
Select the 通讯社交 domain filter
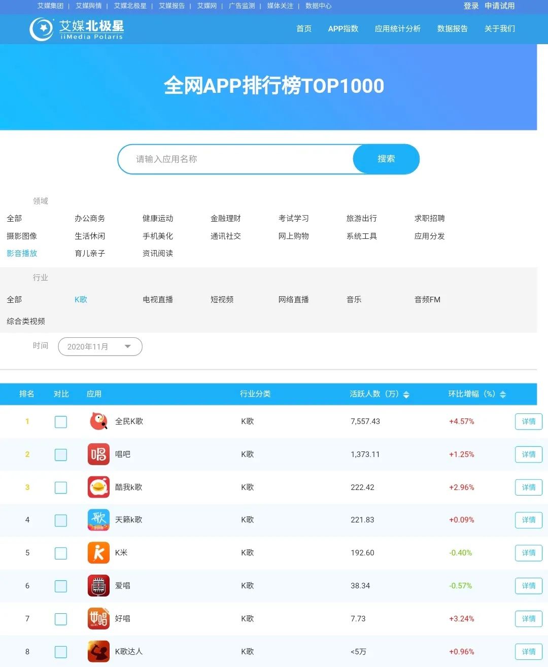[x=226, y=236]
